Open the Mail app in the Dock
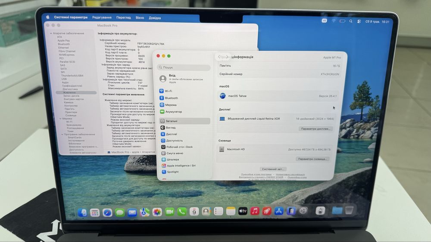 coord(132,212)
